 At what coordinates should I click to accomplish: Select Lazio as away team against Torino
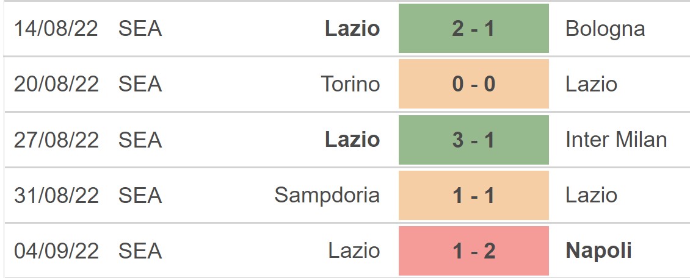(591, 84)
